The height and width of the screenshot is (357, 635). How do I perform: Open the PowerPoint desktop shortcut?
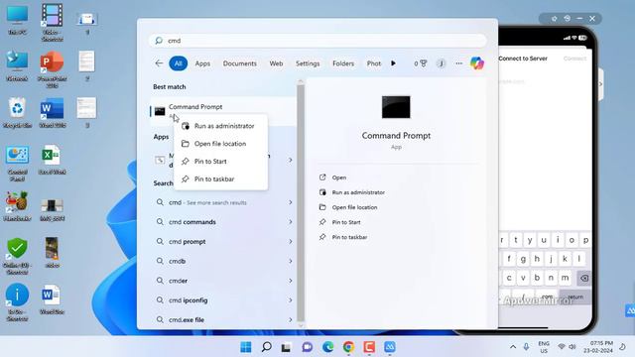point(52,68)
